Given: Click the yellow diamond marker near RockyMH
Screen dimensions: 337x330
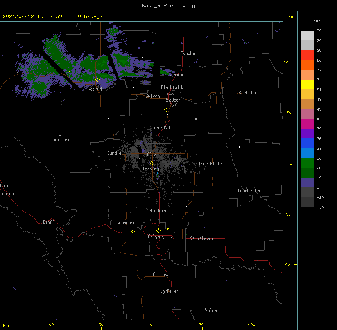Looking at the screenshot, I should coord(97,80).
